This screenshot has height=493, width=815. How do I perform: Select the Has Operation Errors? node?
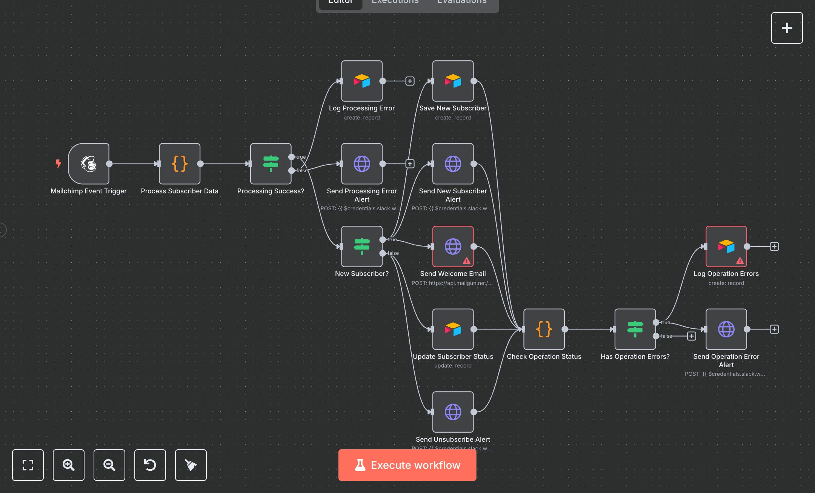click(635, 329)
